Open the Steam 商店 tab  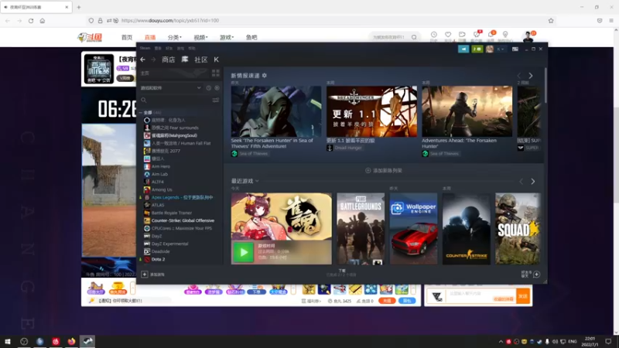click(168, 60)
